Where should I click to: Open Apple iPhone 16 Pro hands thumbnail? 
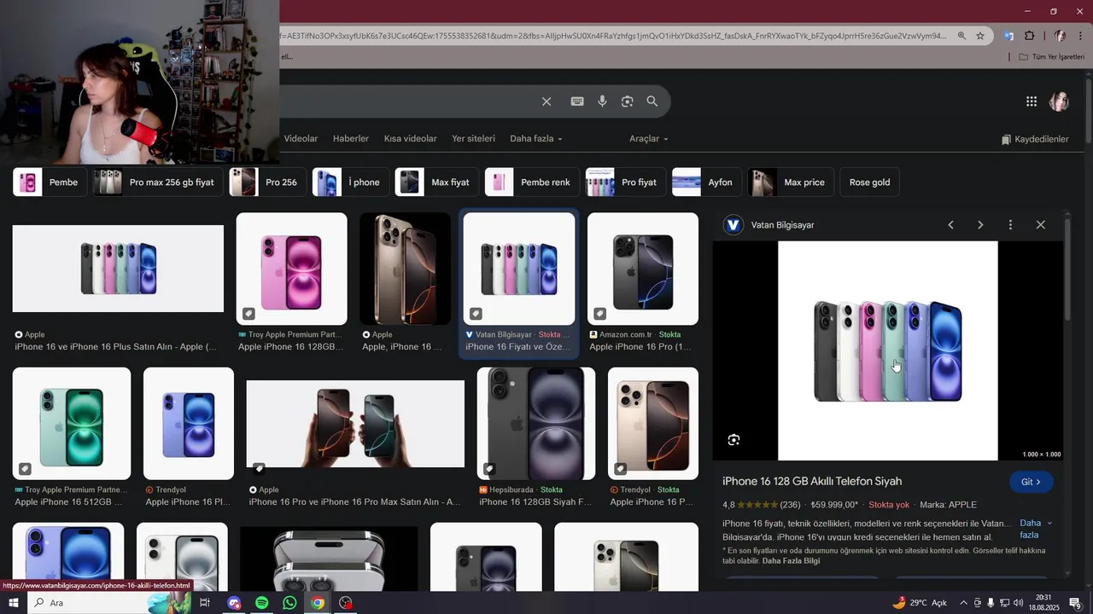pos(355,424)
